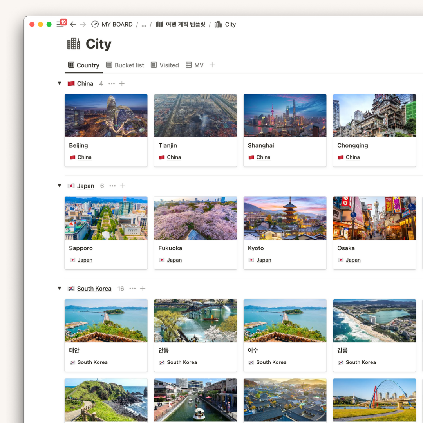
Task: Open the coastal cliff path card image
Action: [x=106, y=400]
